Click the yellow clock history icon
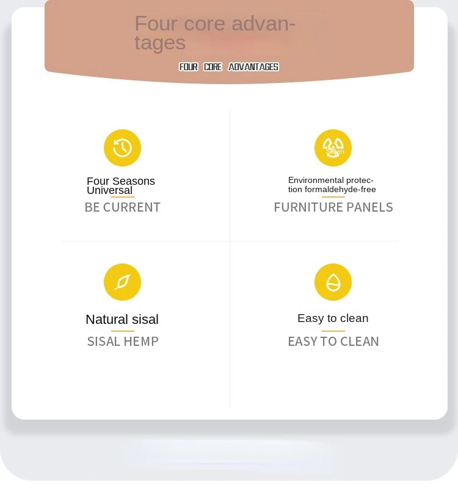Viewport: 458px width, 491px height. point(122,148)
